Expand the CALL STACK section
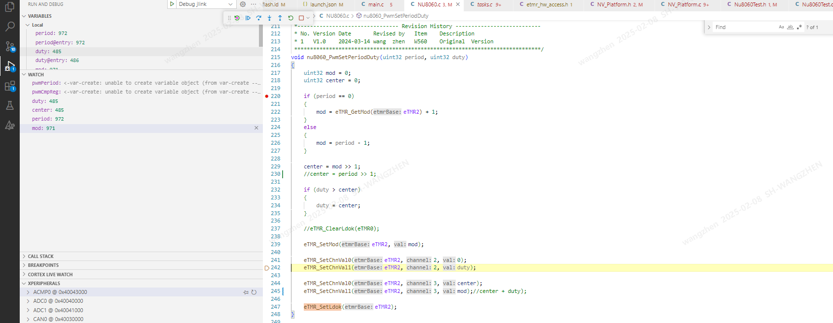 pyautogui.click(x=41, y=257)
